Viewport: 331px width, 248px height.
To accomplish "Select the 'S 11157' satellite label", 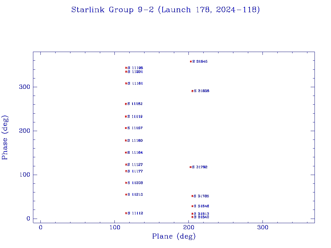I will tap(135, 128).
